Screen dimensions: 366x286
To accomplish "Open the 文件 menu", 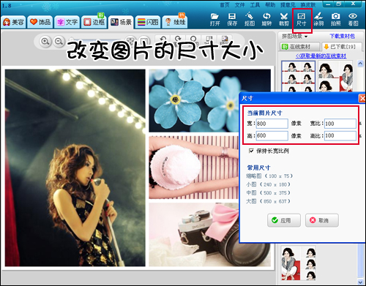I will coord(240,5).
